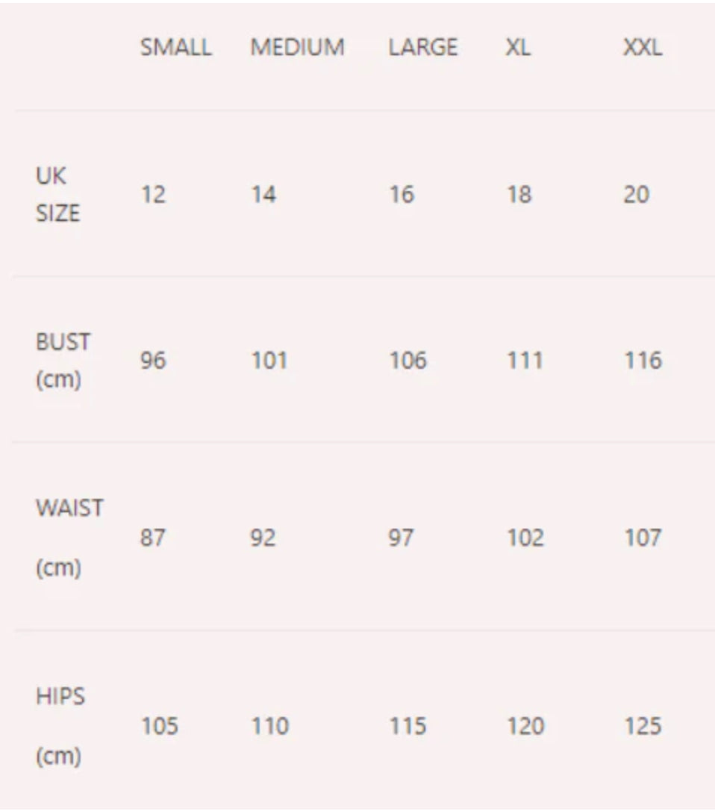The height and width of the screenshot is (811, 715).
Task: Click hips measurement 125
Action: [x=643, y=726]
